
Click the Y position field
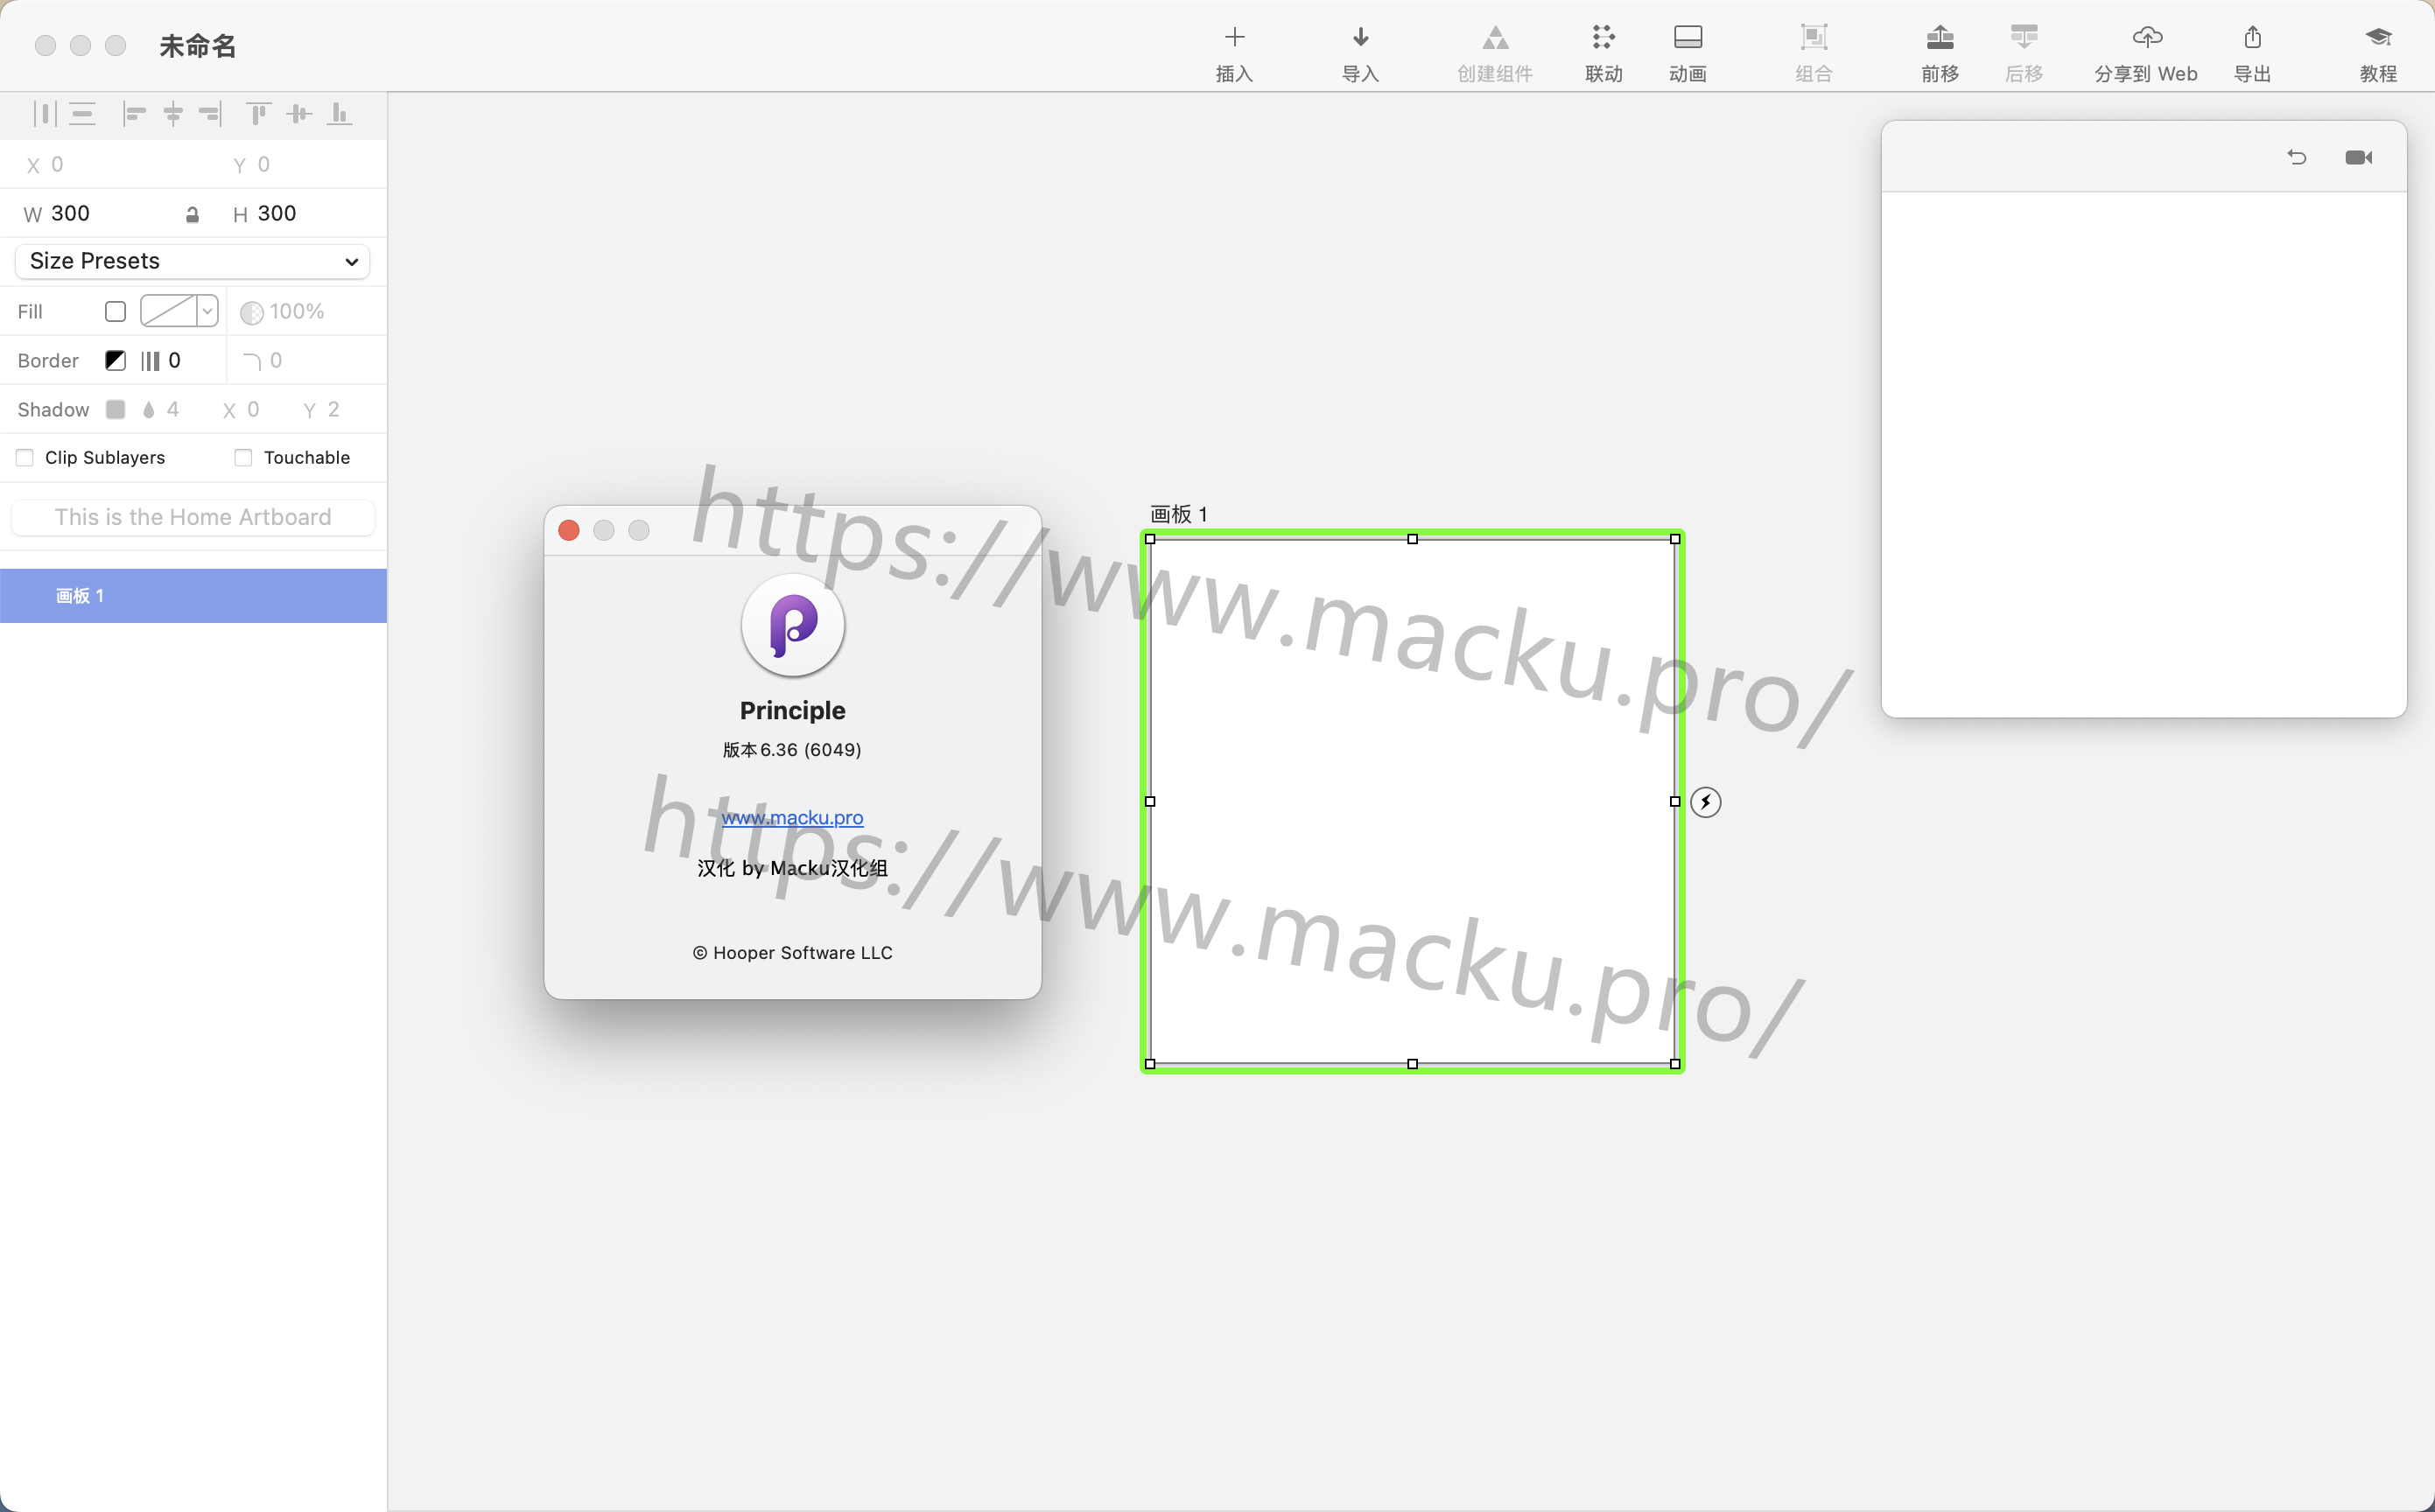point(264,165)
